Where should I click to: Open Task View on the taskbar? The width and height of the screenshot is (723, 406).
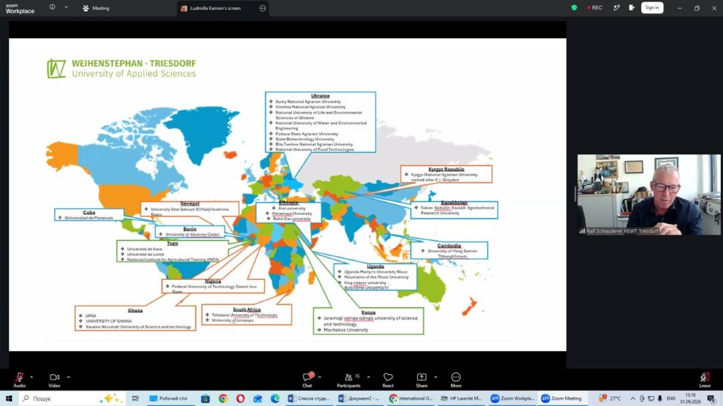(135, 399)
